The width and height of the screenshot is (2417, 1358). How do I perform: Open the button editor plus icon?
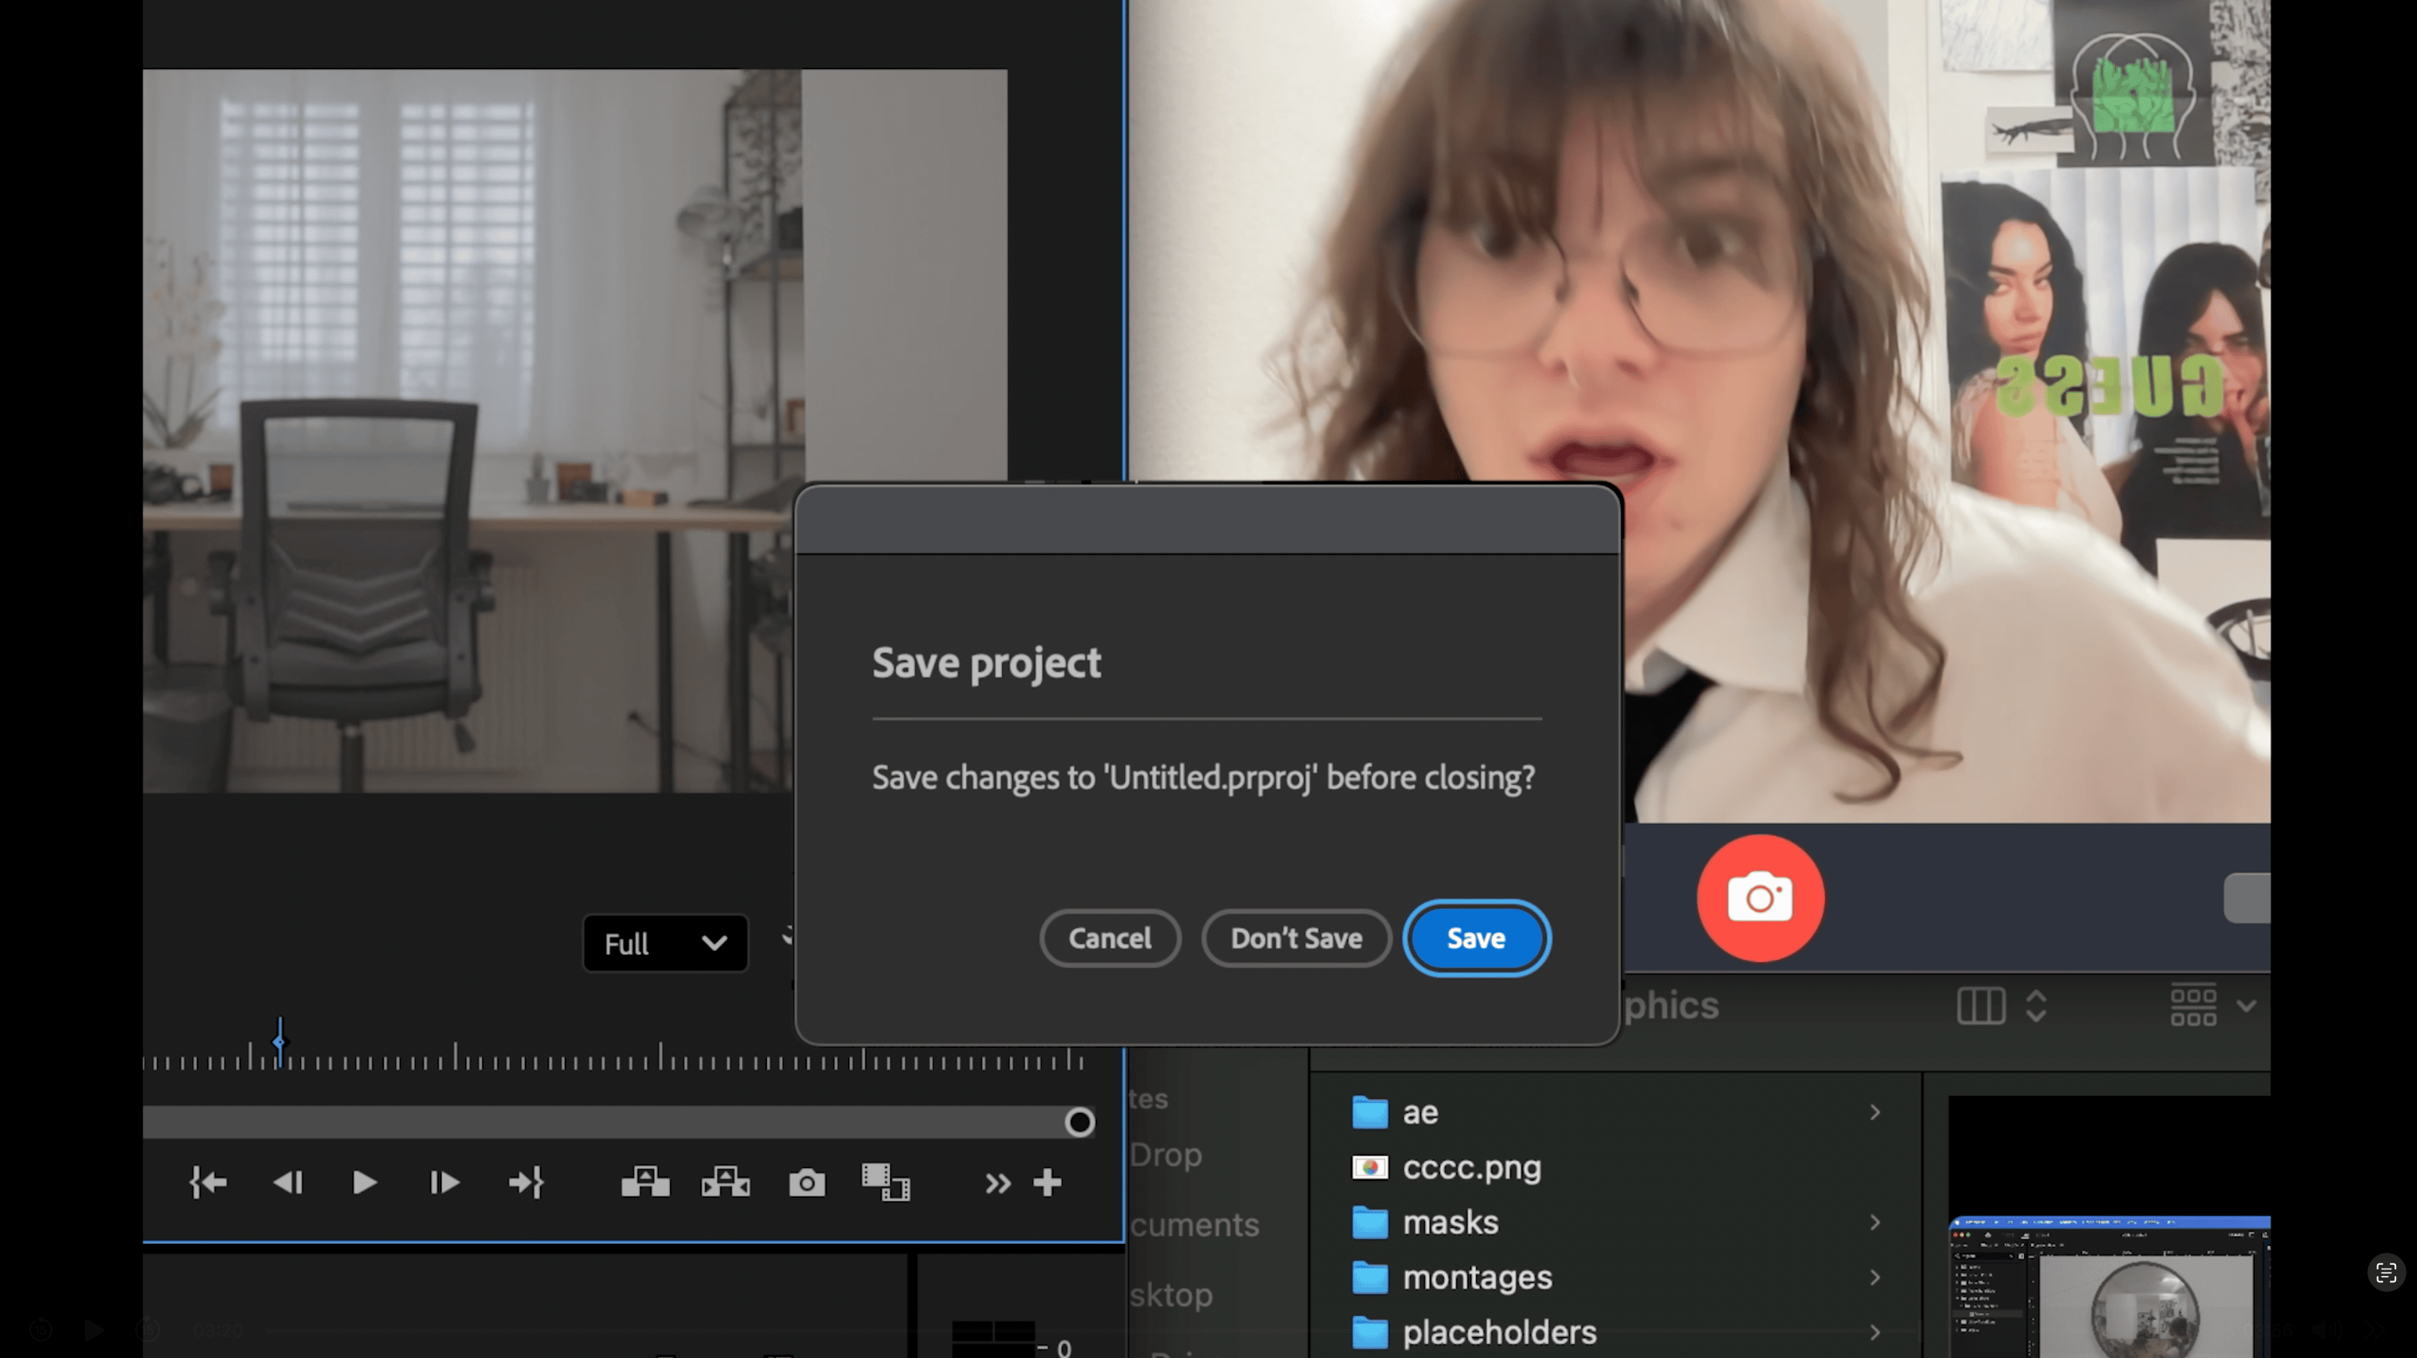coord(1047,1182)
